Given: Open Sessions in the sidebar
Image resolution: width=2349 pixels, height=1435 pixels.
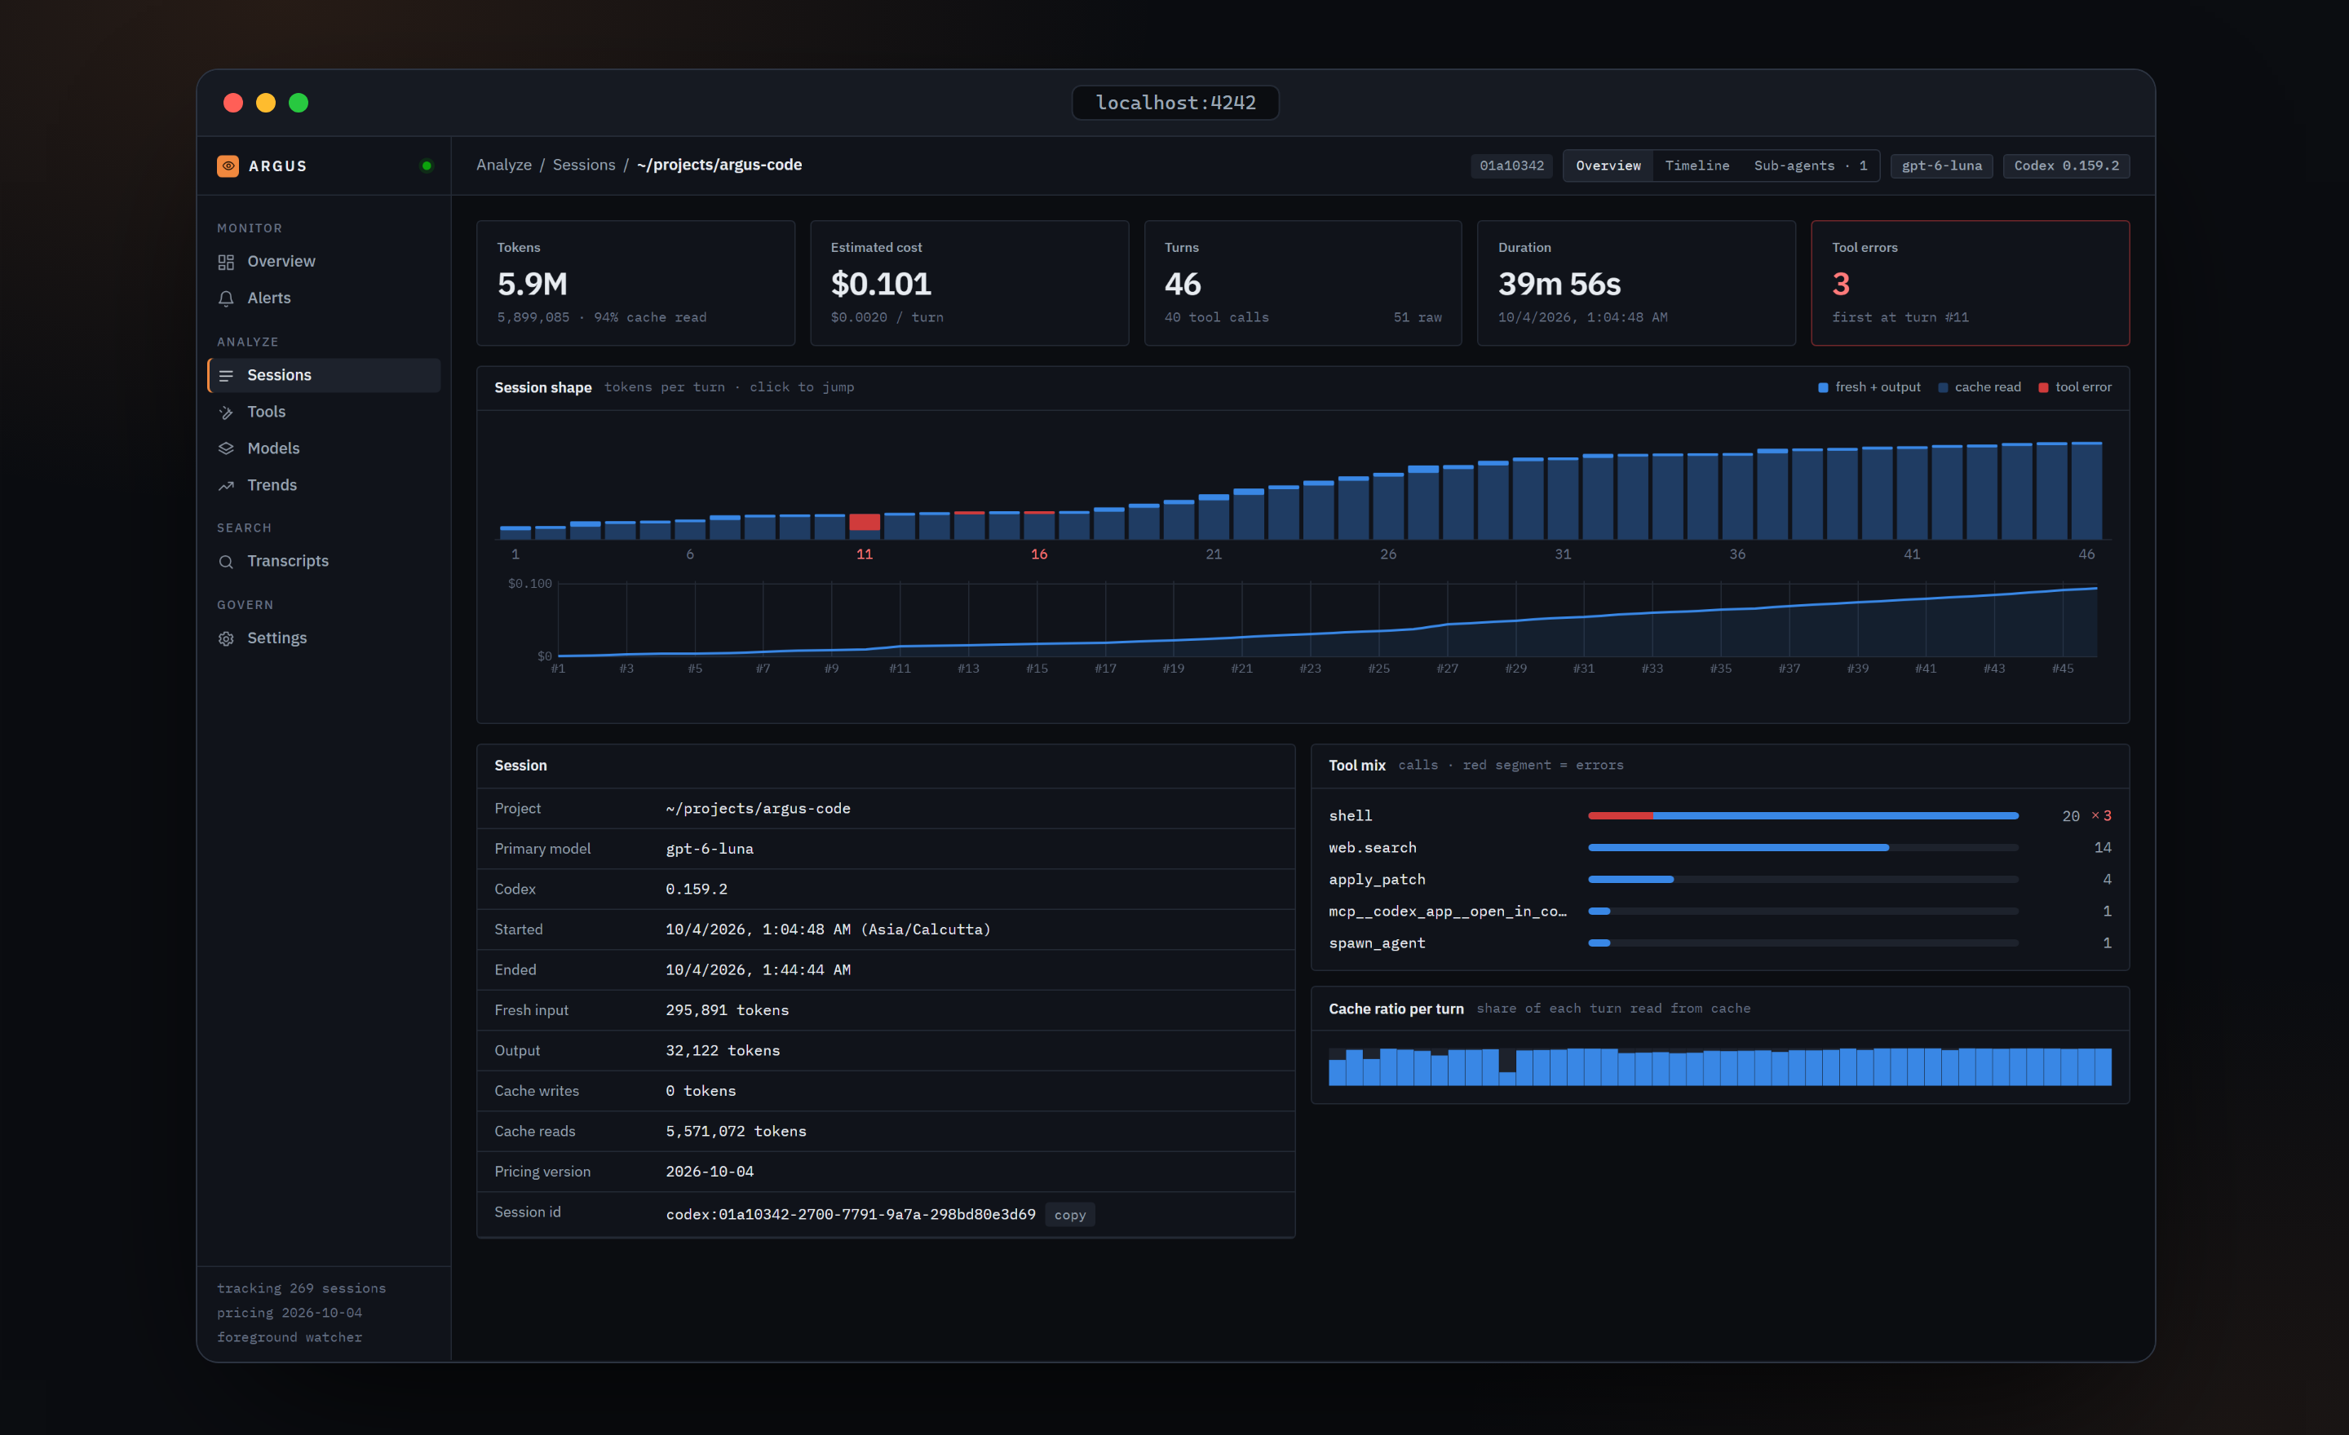Looking at the screenshot, I should pos(324,375).
